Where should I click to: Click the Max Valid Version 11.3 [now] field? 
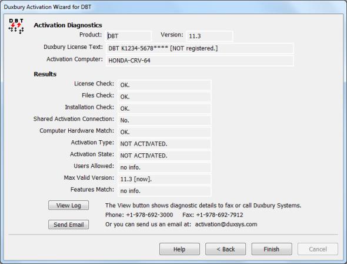165,179
